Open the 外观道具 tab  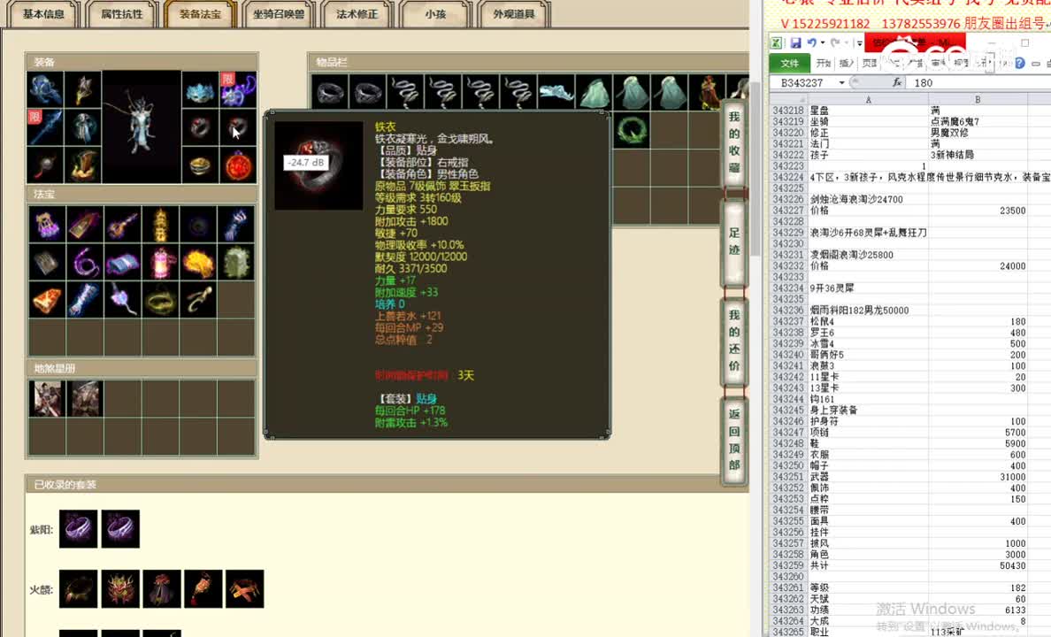[x=513, y=14]
